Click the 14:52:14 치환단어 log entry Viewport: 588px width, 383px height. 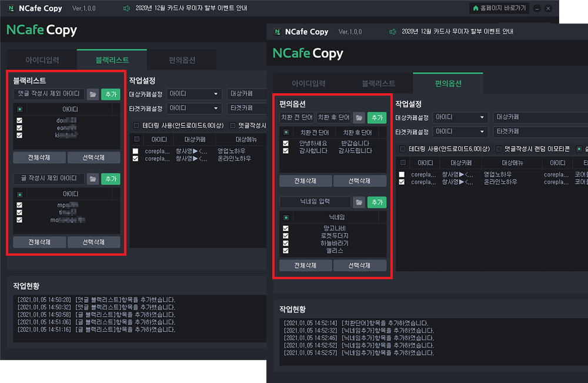356,323
